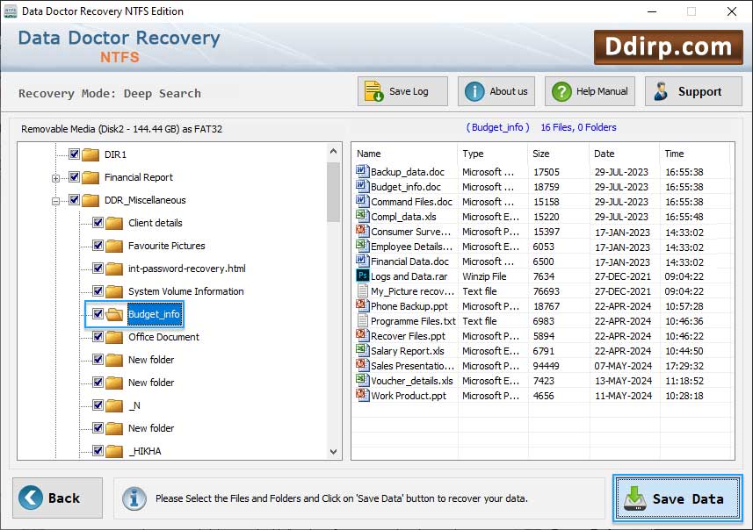Collapse the DDR_Miscellaneous tree node
The image size is (753, 530).
[55, 202]
